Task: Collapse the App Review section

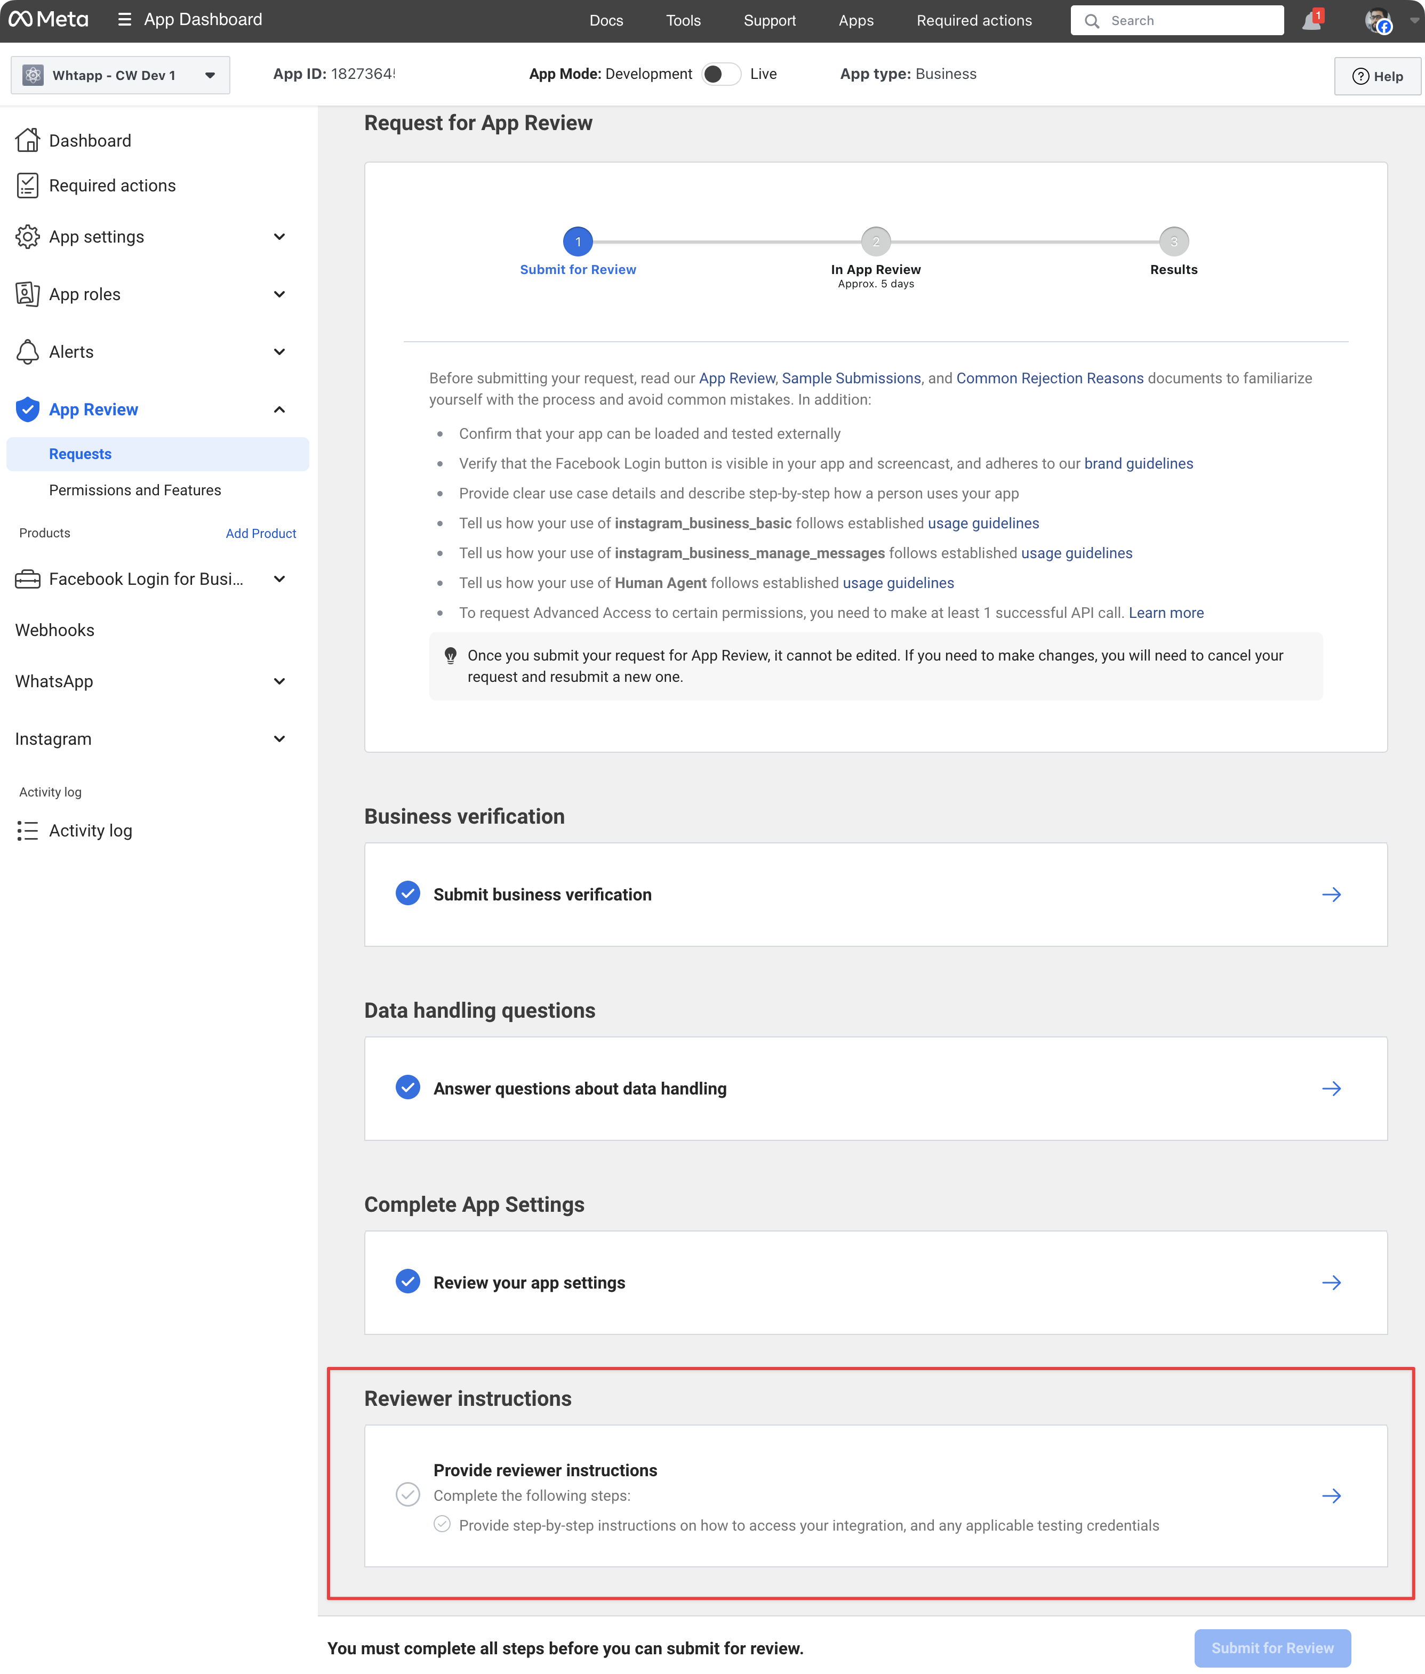Action: [x=279, y=409]
